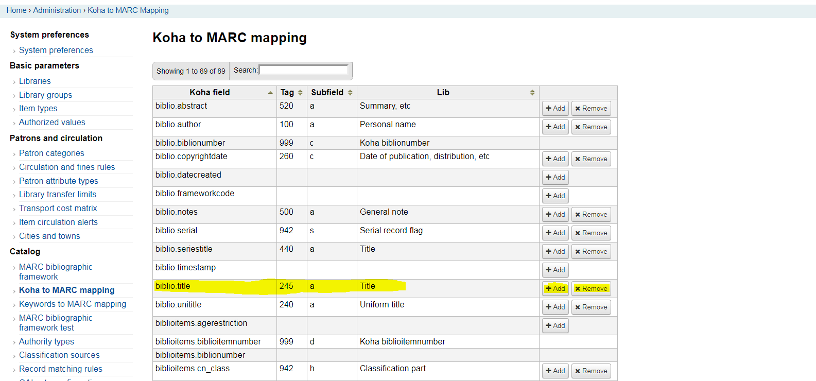Open MARC bibliographic framework link
The image size is (816, 381).
56,271
